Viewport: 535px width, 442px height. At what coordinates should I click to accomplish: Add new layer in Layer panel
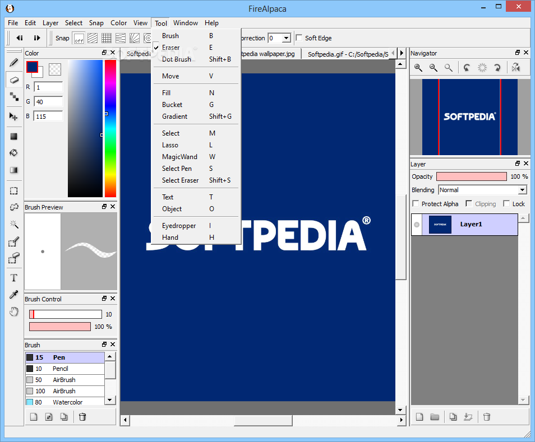pyautogui.click(x=419, y=417)
